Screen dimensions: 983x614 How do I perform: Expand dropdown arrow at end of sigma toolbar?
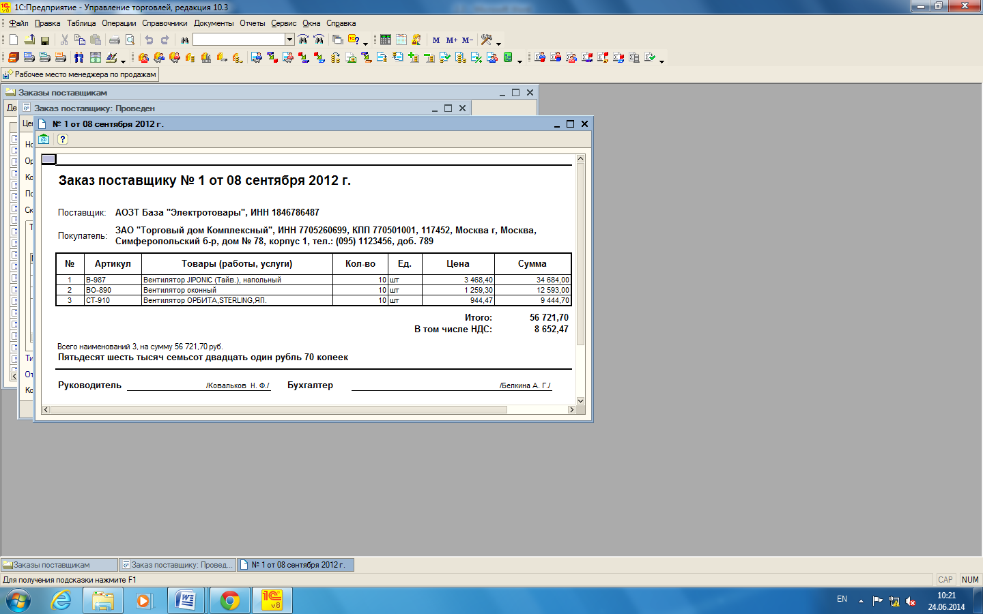click(x=661, y=61)
